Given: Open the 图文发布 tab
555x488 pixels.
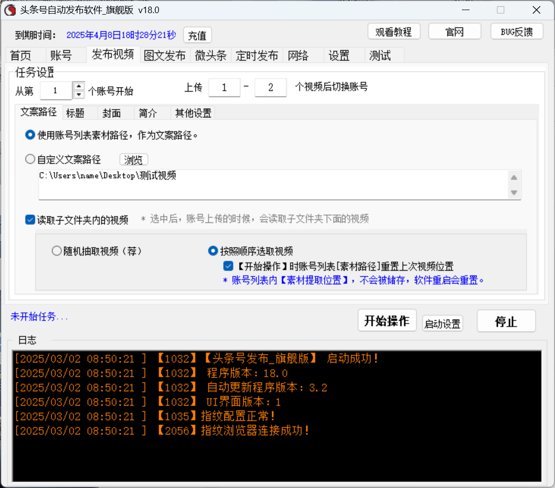Looking at the screenshot, I should click(x=164, y=56).
